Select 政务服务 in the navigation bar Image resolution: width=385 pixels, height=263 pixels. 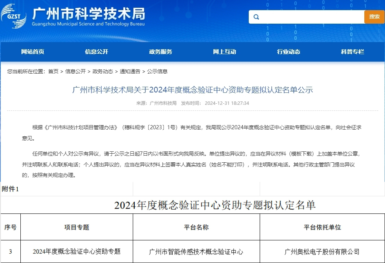click(x=161, y=52)
